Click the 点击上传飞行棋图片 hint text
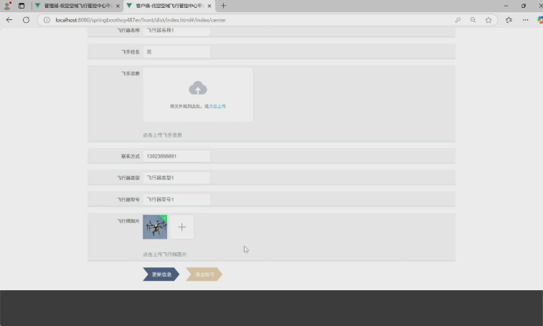 (x=164, y=254)
